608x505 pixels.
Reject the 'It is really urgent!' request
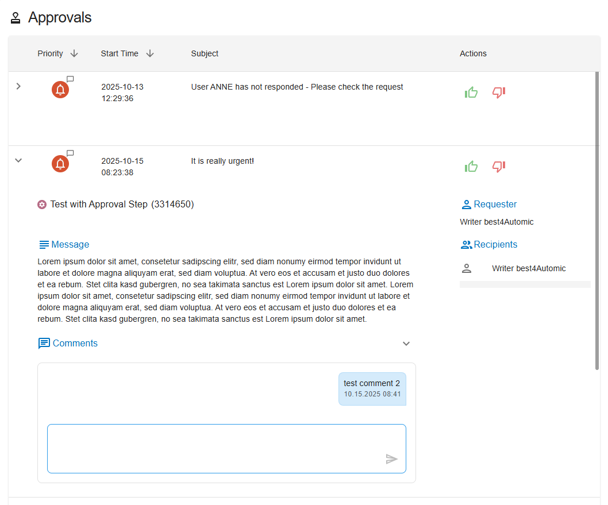(498, 167)
